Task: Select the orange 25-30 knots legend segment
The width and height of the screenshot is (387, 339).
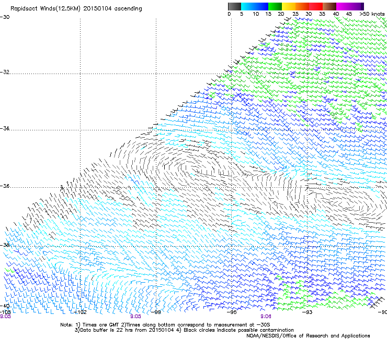Action: tap(302, 6)
